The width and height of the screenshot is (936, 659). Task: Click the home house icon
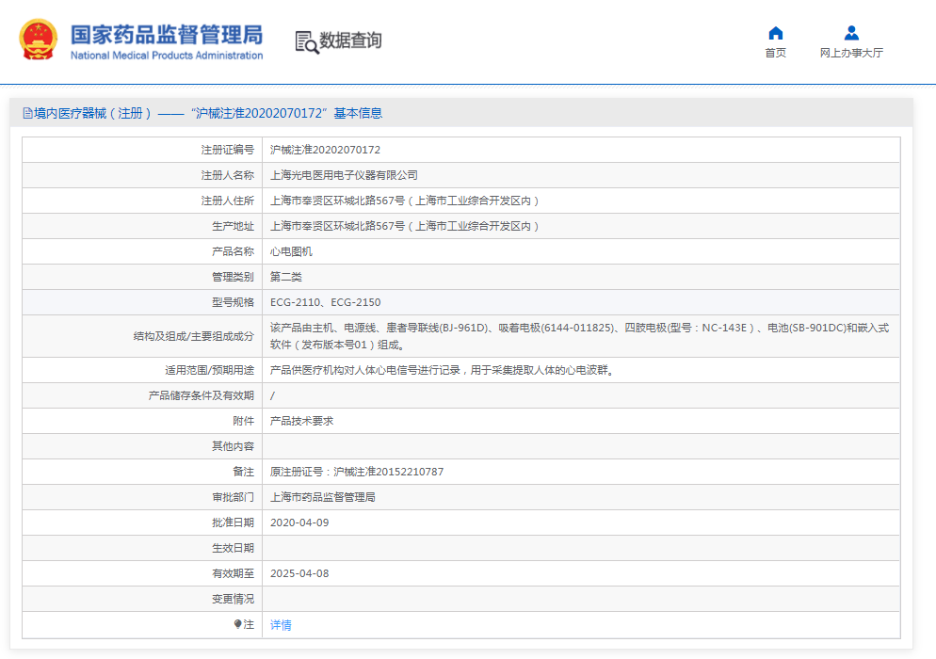tap(775, 33)
